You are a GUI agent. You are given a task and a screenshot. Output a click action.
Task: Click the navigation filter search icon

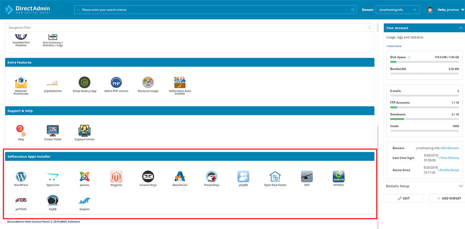pyautogui.click(x=369, y=28)
